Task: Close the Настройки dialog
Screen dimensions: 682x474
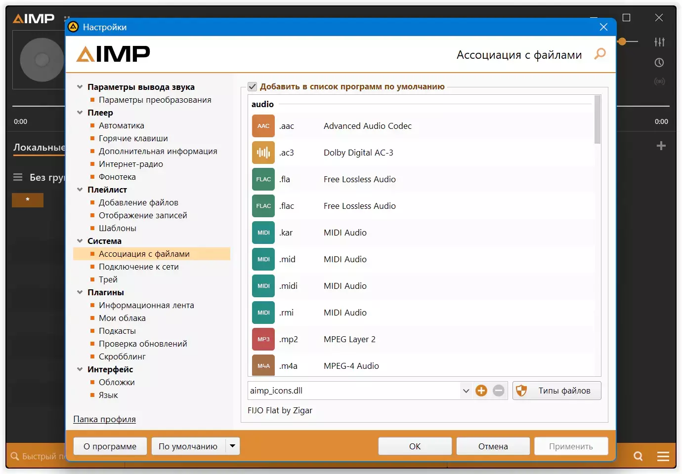Action: tap(603, 27)
